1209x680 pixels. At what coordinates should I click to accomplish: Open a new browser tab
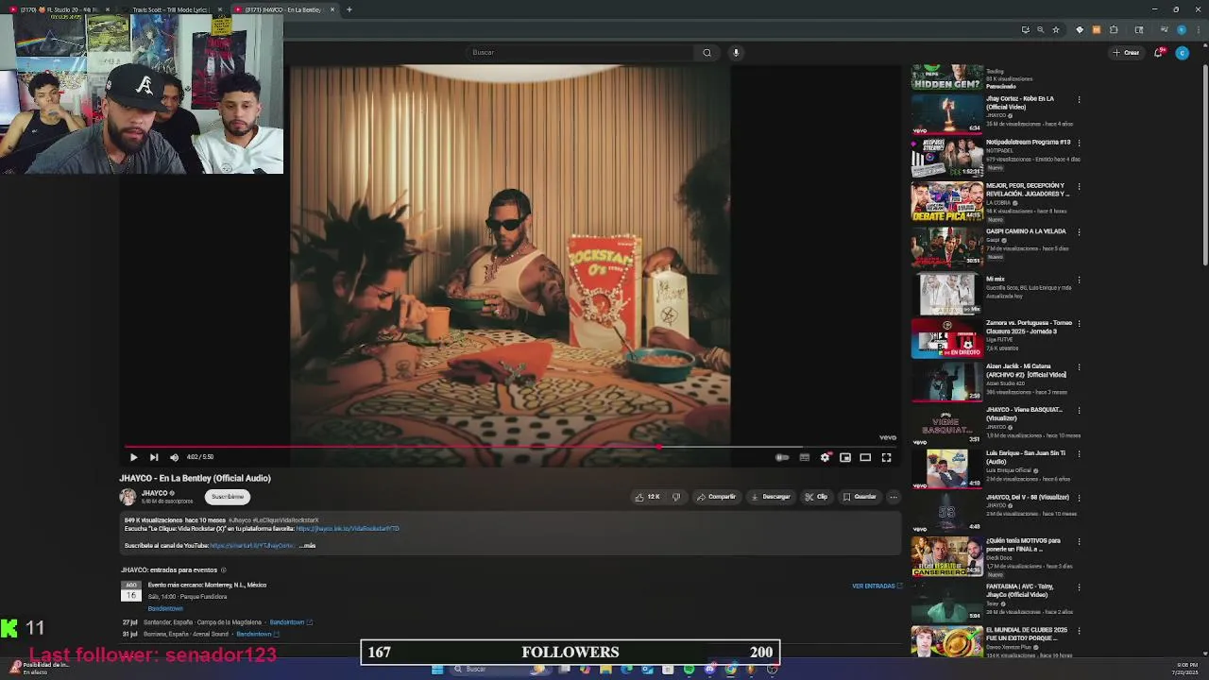pyautogui.click(x=349, y=9)
